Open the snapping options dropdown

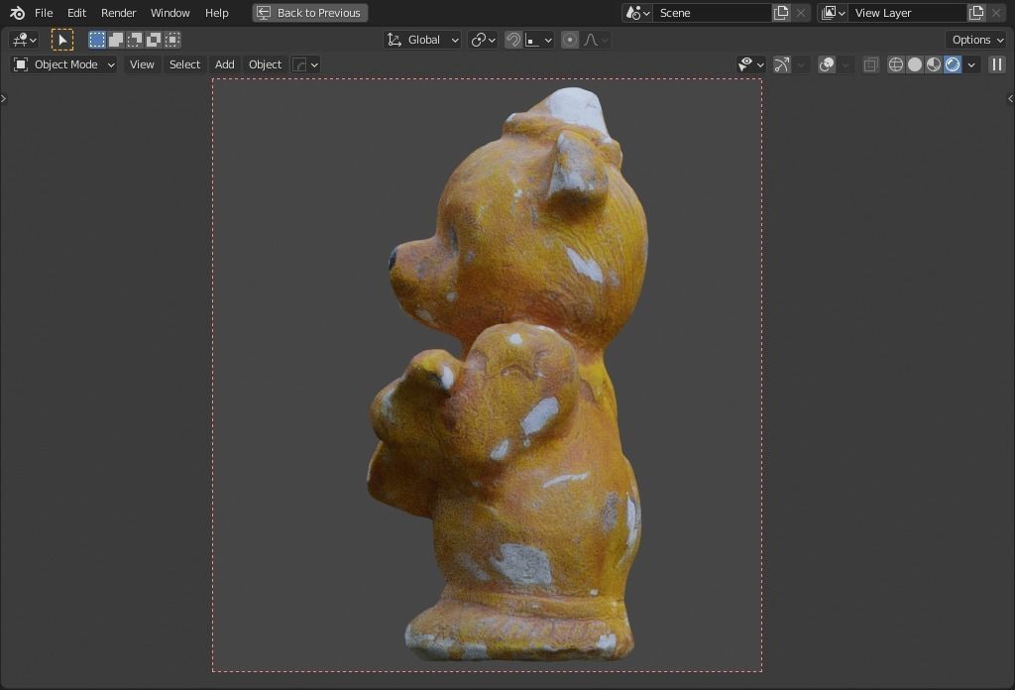pyautogui.click(x=539, y=40)
